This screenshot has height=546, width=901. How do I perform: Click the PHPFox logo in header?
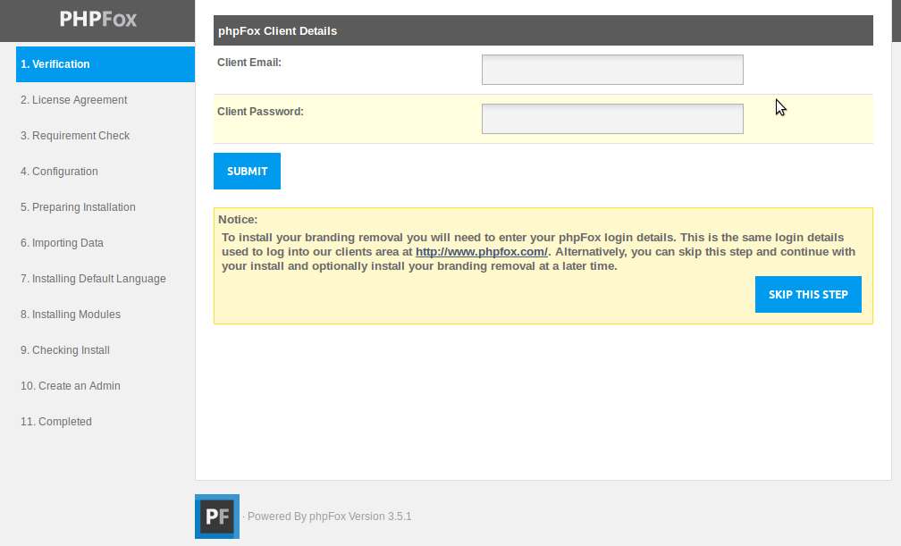pos(98,19)
